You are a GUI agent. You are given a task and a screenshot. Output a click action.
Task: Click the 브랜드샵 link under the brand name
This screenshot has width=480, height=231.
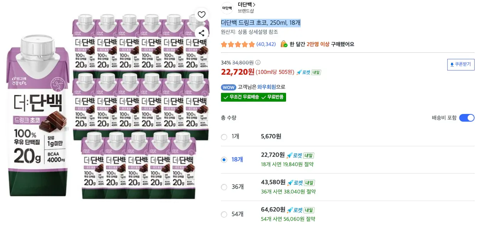click(x=245, y=10)
